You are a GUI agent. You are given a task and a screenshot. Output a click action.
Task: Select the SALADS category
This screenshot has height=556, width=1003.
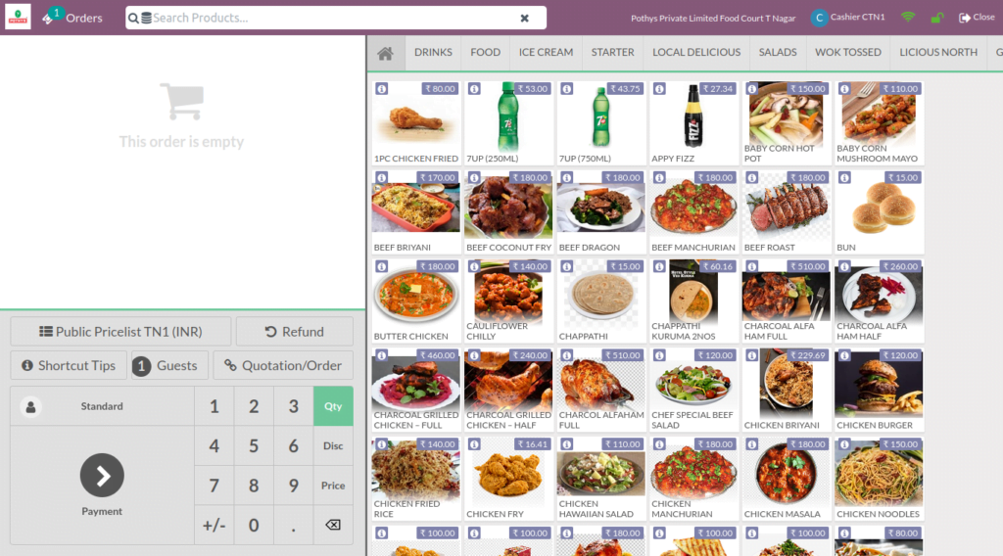778,53
